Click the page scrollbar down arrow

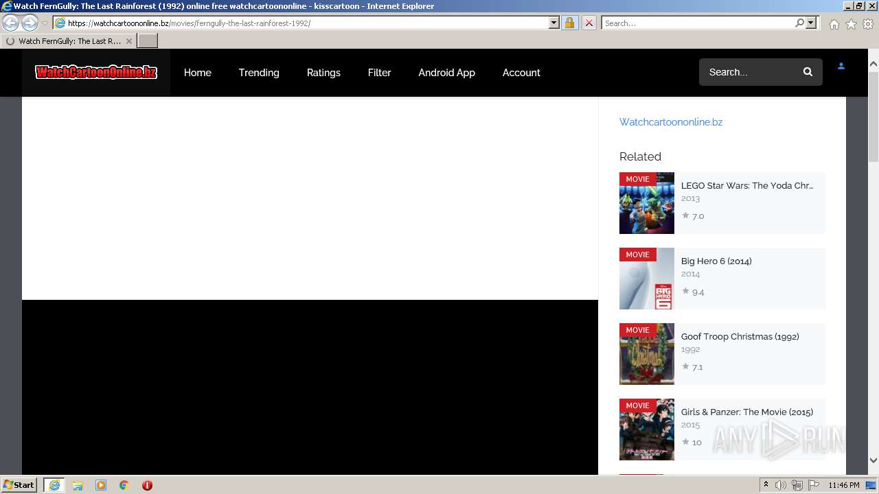[x=874, y=460]
